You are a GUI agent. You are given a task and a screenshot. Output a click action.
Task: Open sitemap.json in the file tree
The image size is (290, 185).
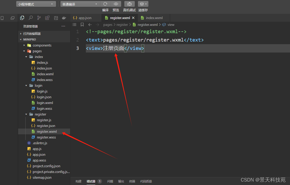[x=44, y=177]
